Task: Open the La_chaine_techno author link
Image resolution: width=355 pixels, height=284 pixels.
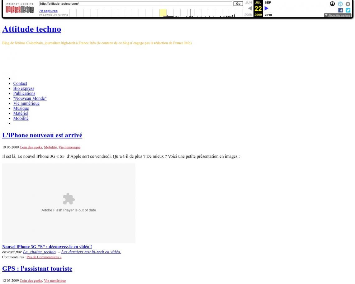Action: click(x=40, y=252)
